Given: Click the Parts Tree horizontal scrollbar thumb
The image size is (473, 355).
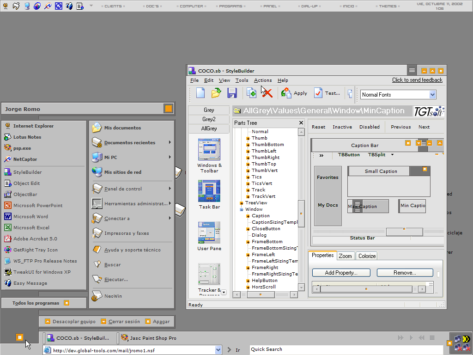Looking at the screenshot, I should coord(261,294).
